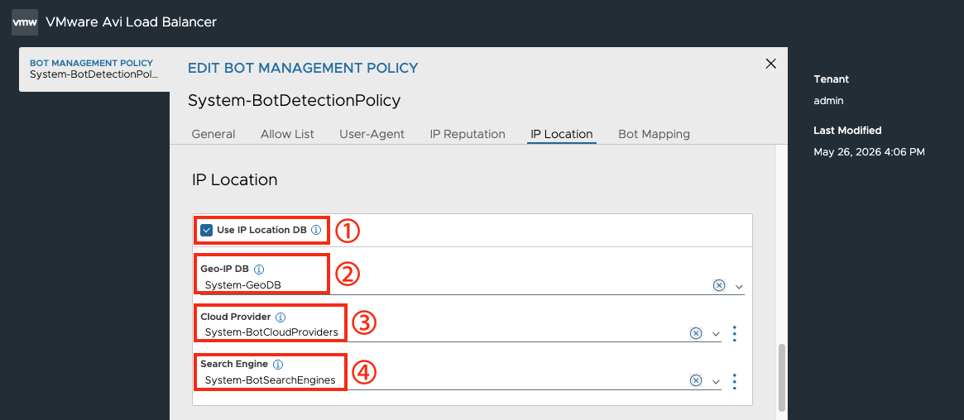Screen dimensions: 964x420
Task: Close the Edit Bot Management Policy dialog
Action: (x=770, y=63)
